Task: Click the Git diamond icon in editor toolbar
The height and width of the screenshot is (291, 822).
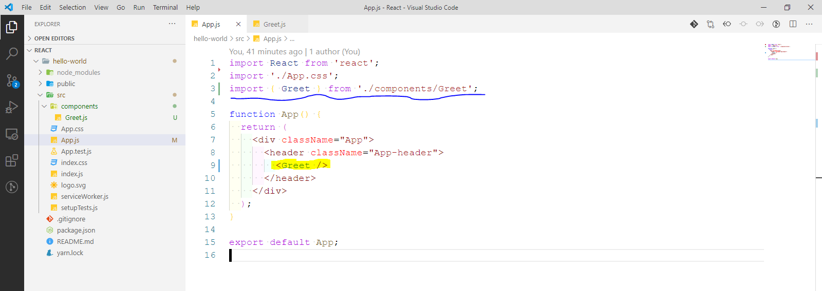Action: pos(694,24)
